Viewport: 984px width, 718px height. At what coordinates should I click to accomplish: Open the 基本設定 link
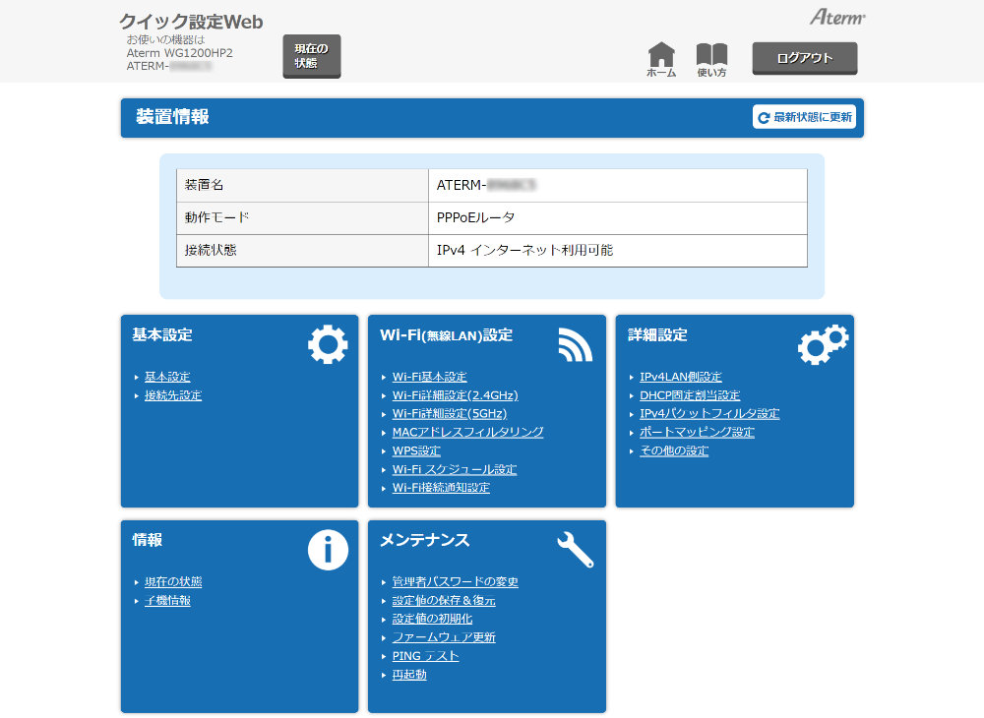167,377
